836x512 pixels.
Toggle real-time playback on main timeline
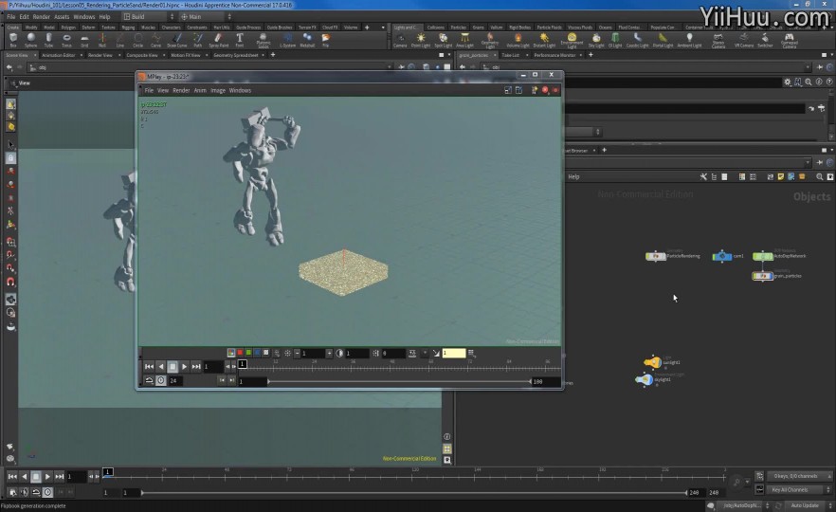48,492
